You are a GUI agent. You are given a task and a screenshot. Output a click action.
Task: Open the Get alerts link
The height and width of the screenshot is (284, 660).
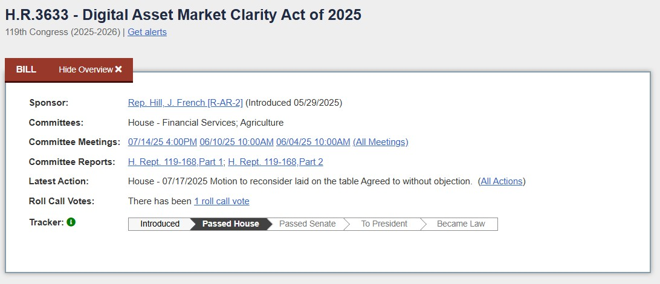pos(147,32)
